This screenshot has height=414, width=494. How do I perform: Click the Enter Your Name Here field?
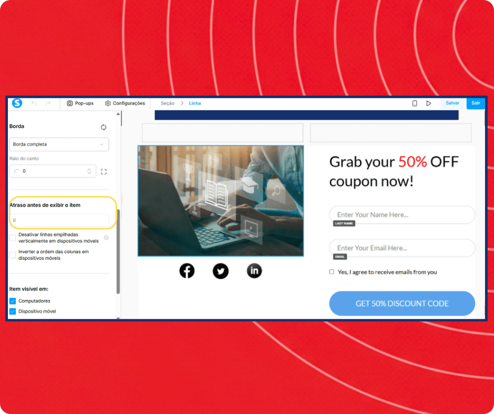[x=402, y=215]
